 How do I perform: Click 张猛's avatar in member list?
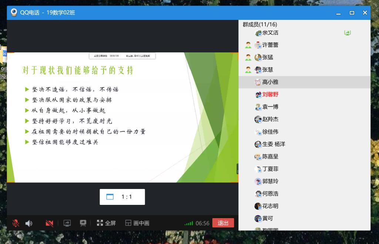258,57
